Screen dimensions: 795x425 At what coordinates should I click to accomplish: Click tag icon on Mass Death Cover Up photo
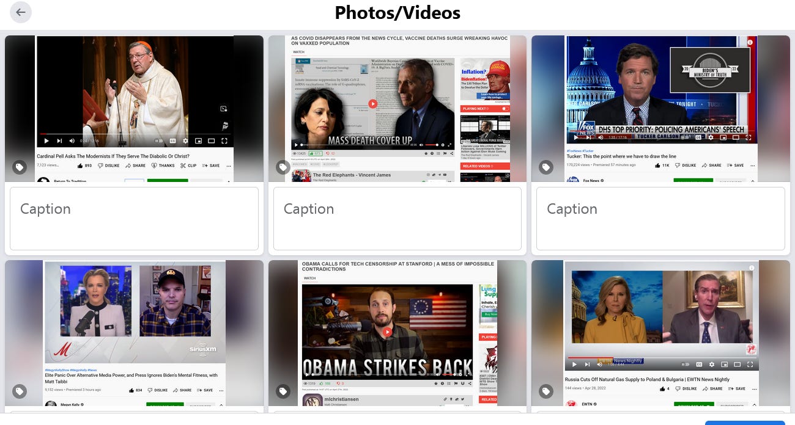(x=283, y=167)
